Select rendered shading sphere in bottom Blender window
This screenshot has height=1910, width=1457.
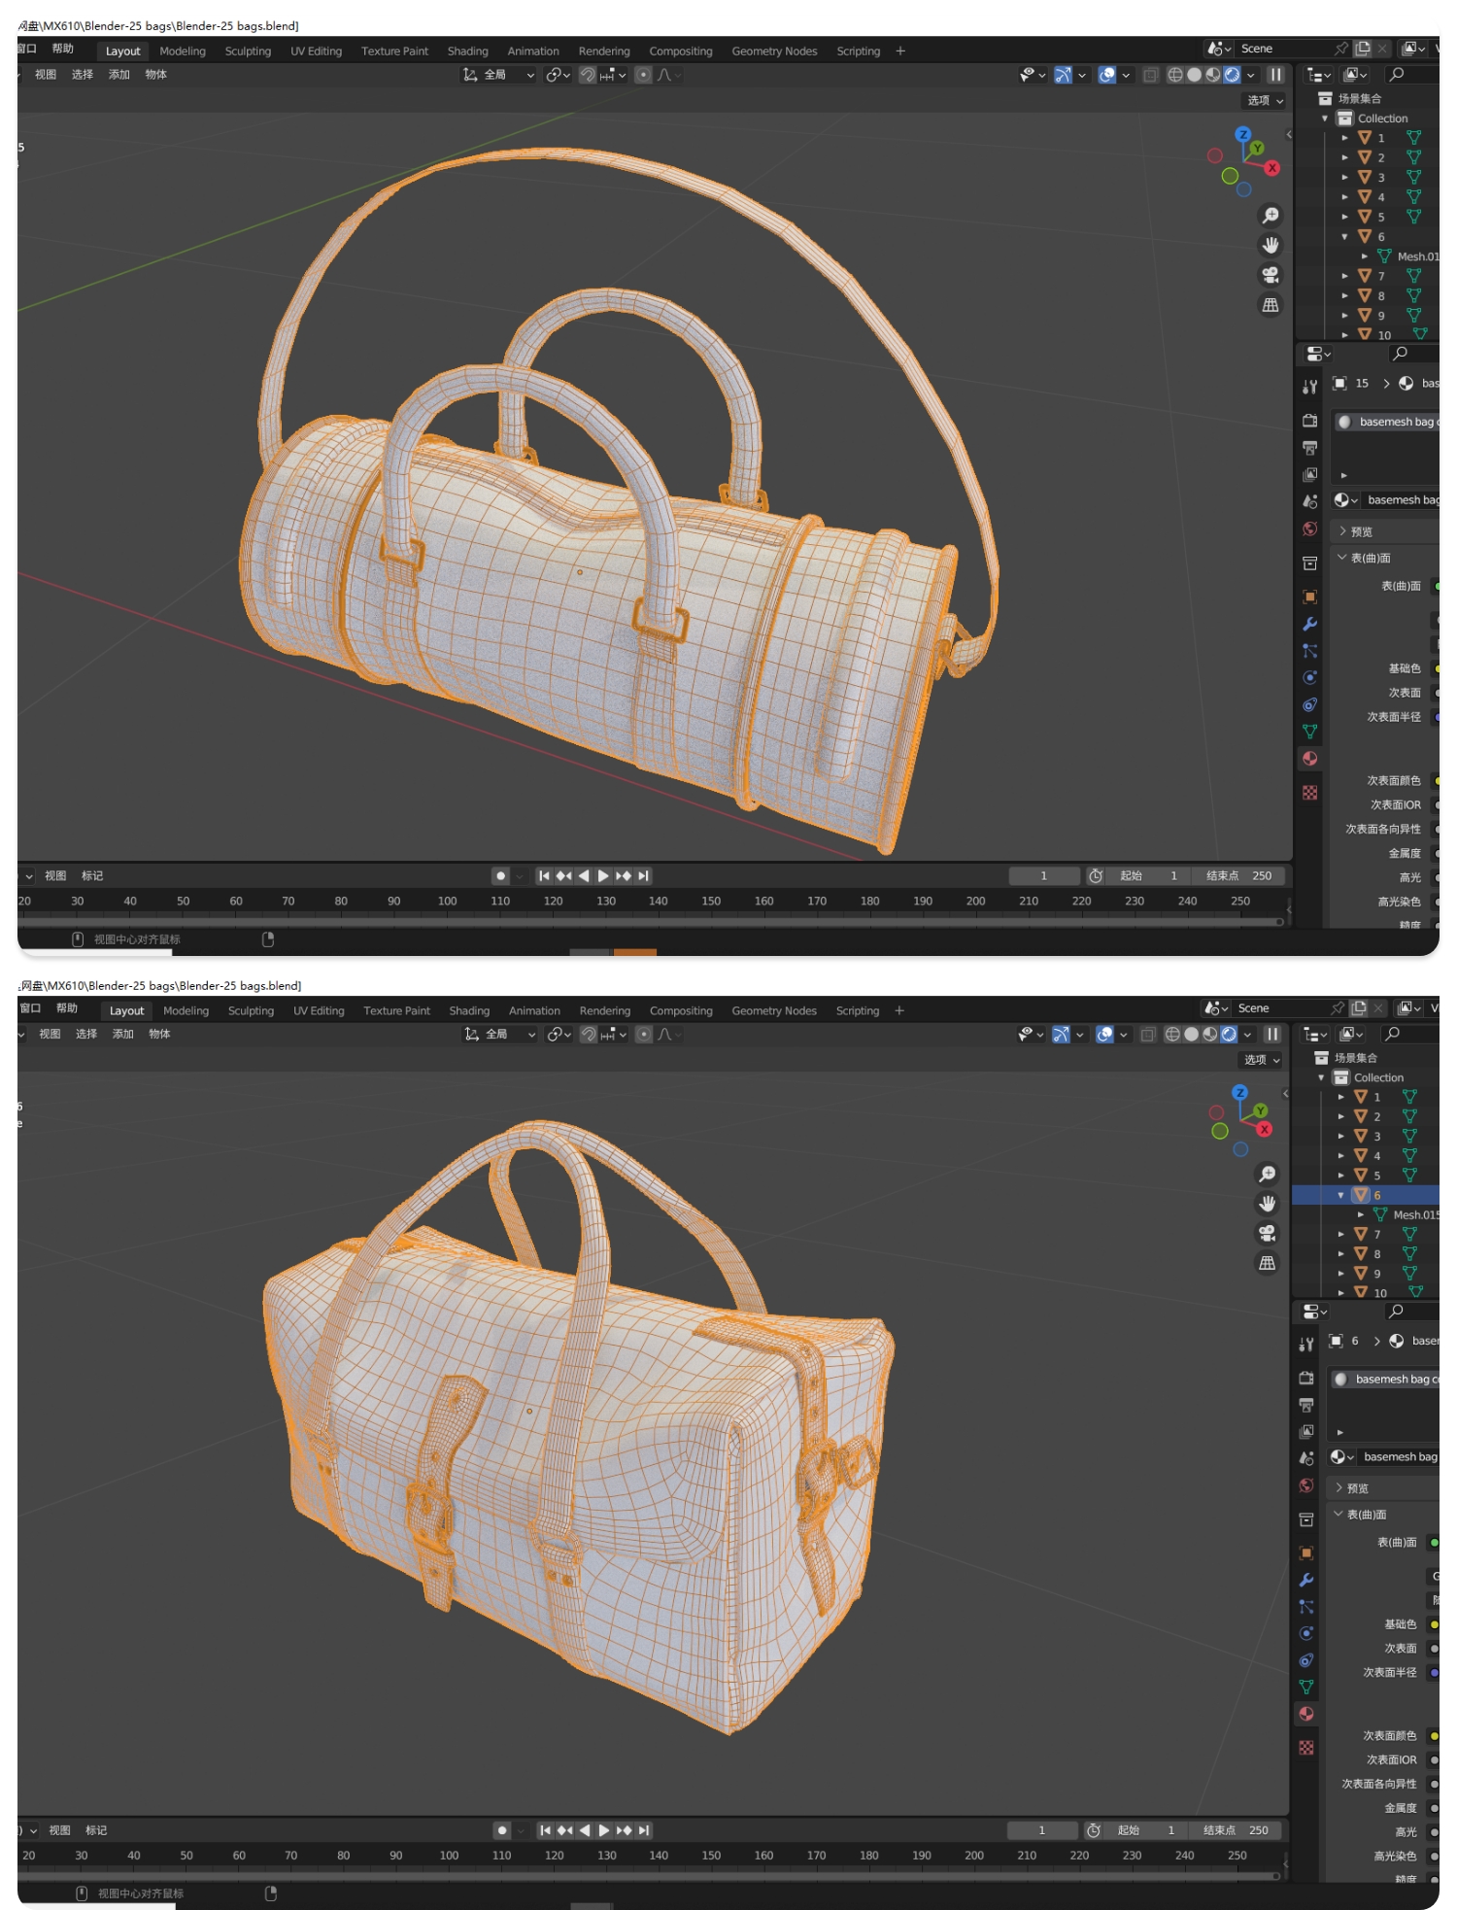point(1229,1035)
